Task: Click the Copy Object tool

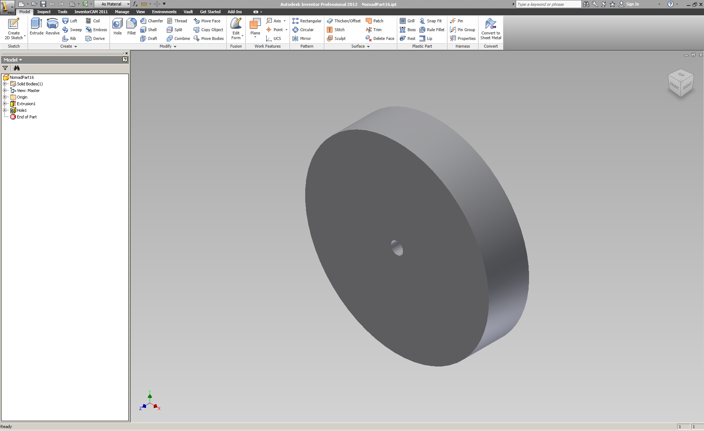Action: click(x=208, y=30)
